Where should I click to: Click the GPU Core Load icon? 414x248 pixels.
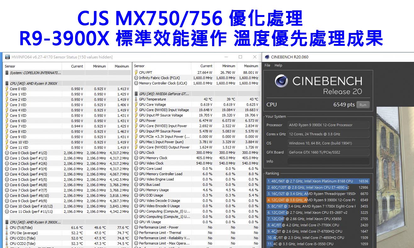pyautogui.click(x=136, y=169)
